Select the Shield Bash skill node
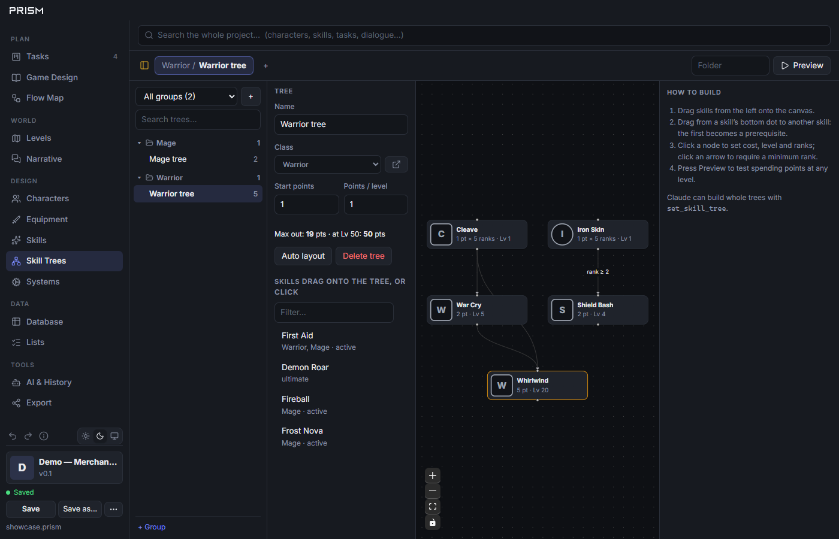 tap(597, 310)
